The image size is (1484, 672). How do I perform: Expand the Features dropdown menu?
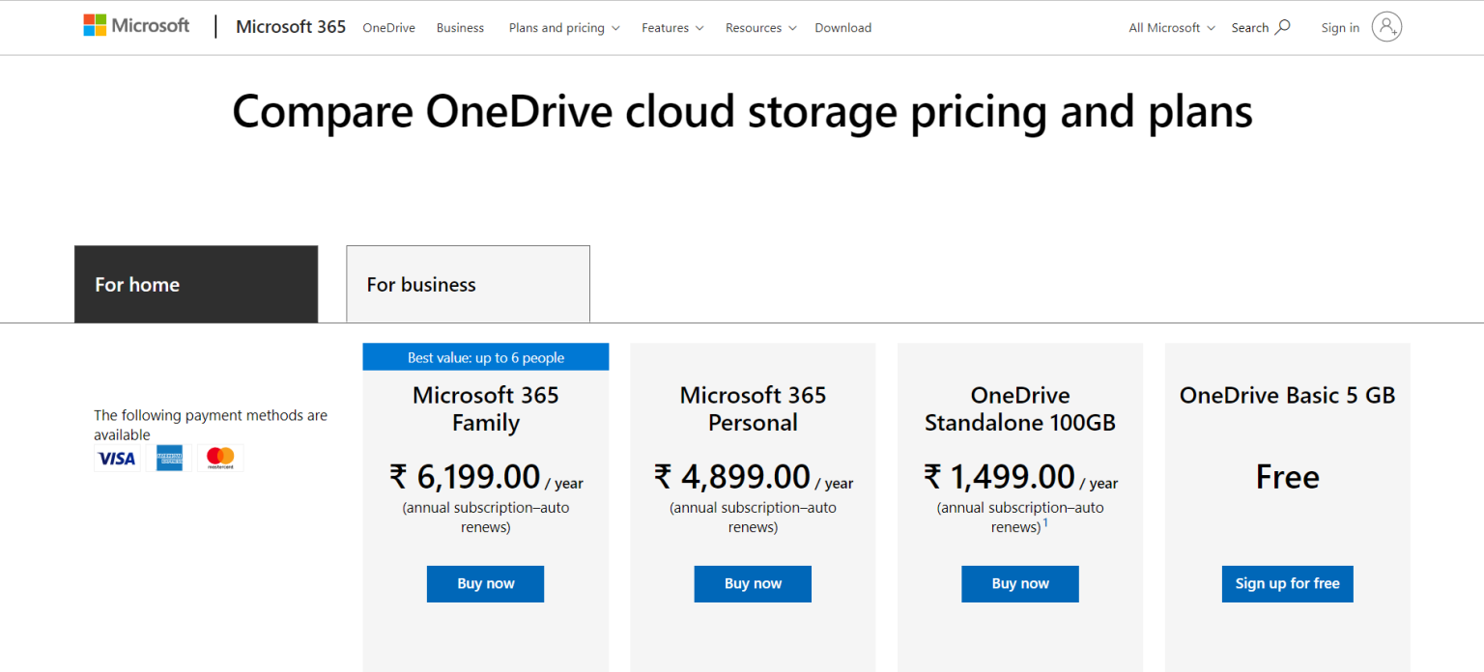click(672, 28)
